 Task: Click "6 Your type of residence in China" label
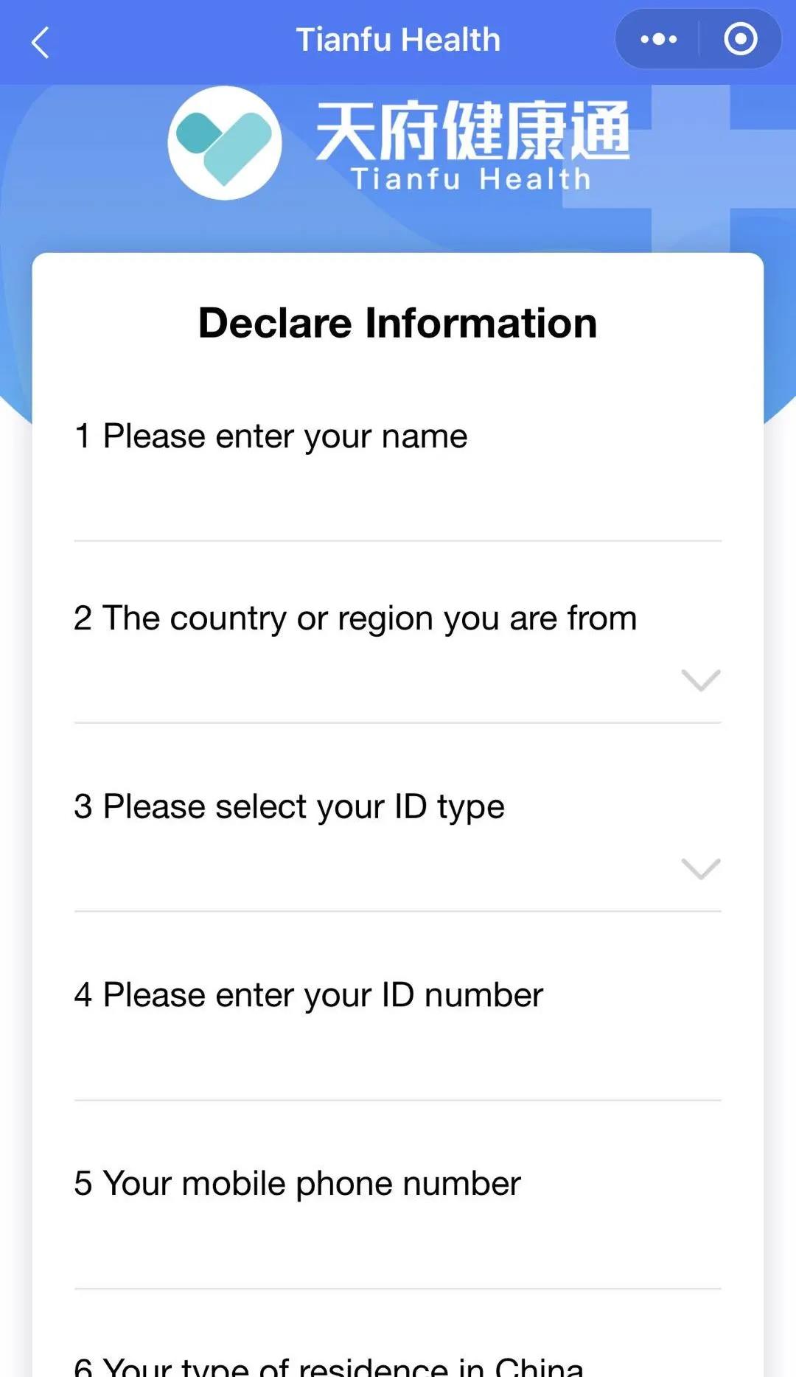click(x=329, y=1365)
